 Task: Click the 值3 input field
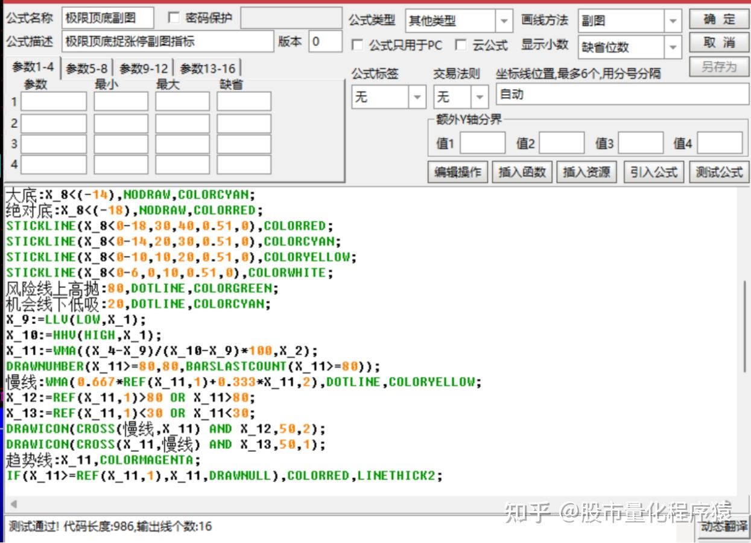[x=641, y=143]
